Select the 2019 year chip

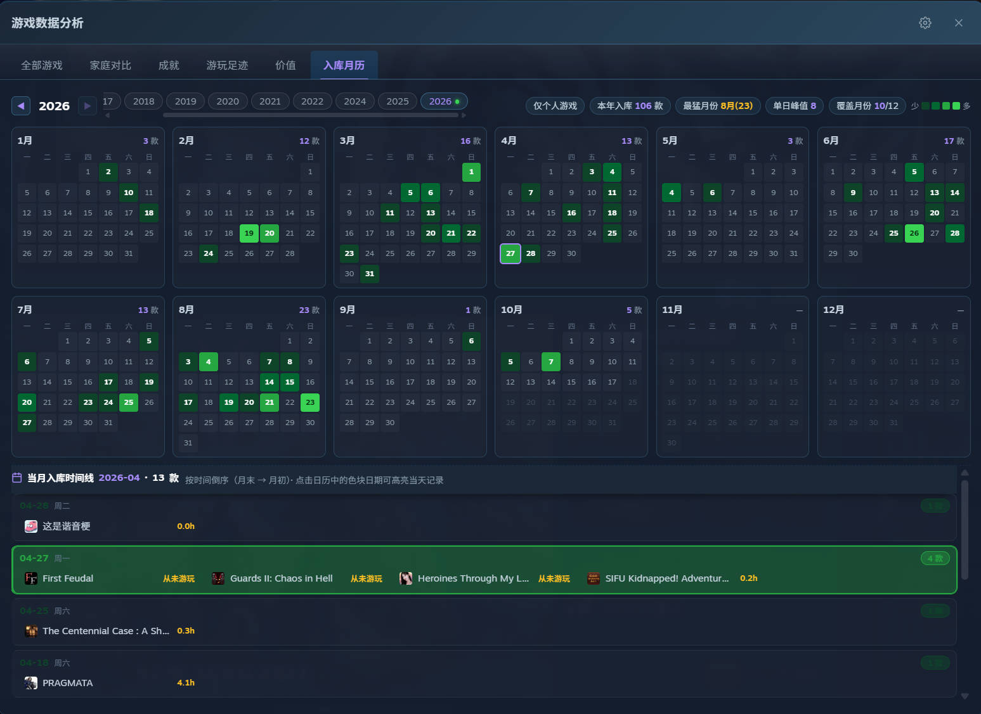click(x=186, y=101)
